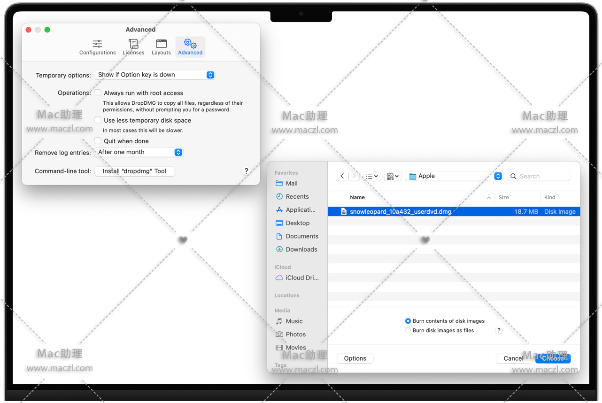Open Music in the Media sidebar section
Screen dimensions: 602x403
[x=294, y=321]
